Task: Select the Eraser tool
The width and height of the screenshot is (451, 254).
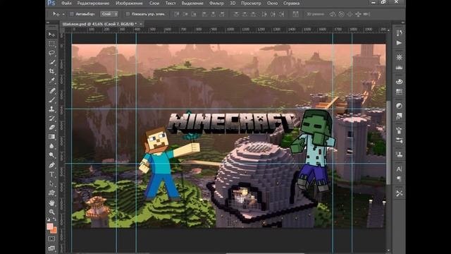Action: (x=51, y=127)
